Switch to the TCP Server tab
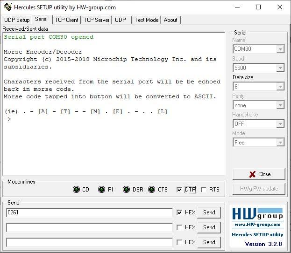The image size is (291, 253). point(97,20)
